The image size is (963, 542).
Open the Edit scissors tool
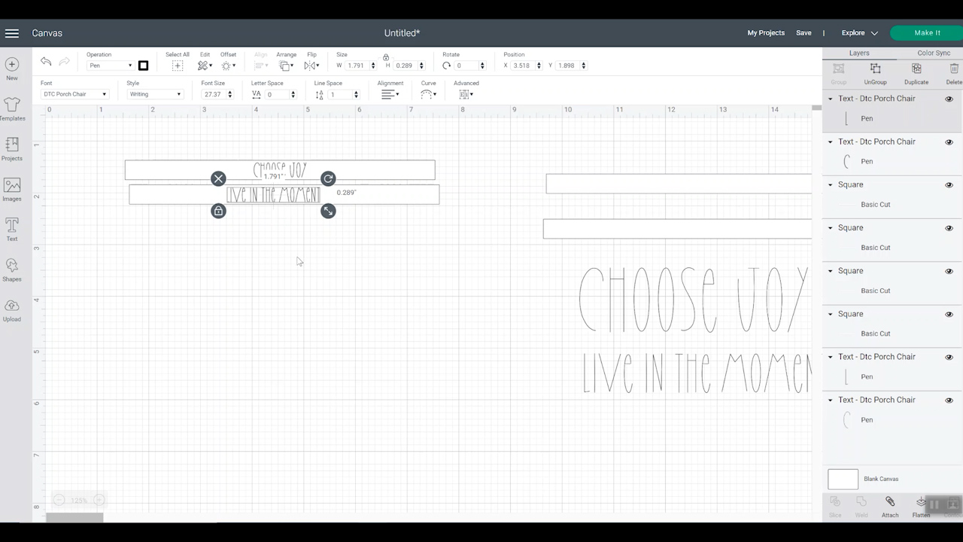tap(205, 65)
